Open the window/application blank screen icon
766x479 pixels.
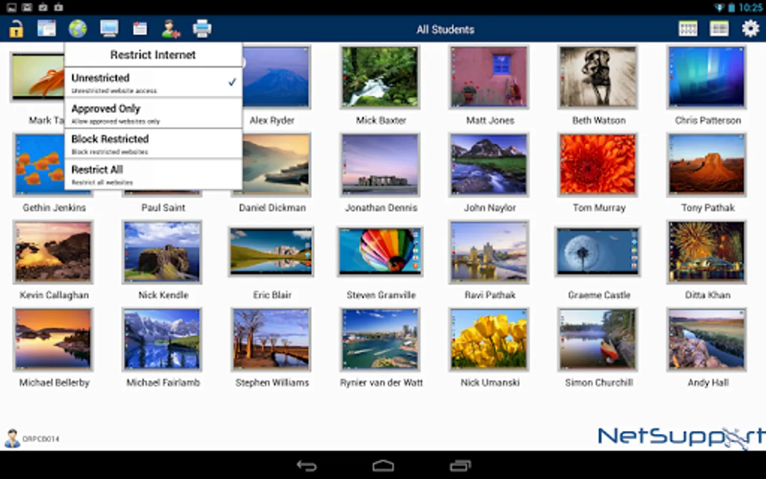click(x=47, y=28)
